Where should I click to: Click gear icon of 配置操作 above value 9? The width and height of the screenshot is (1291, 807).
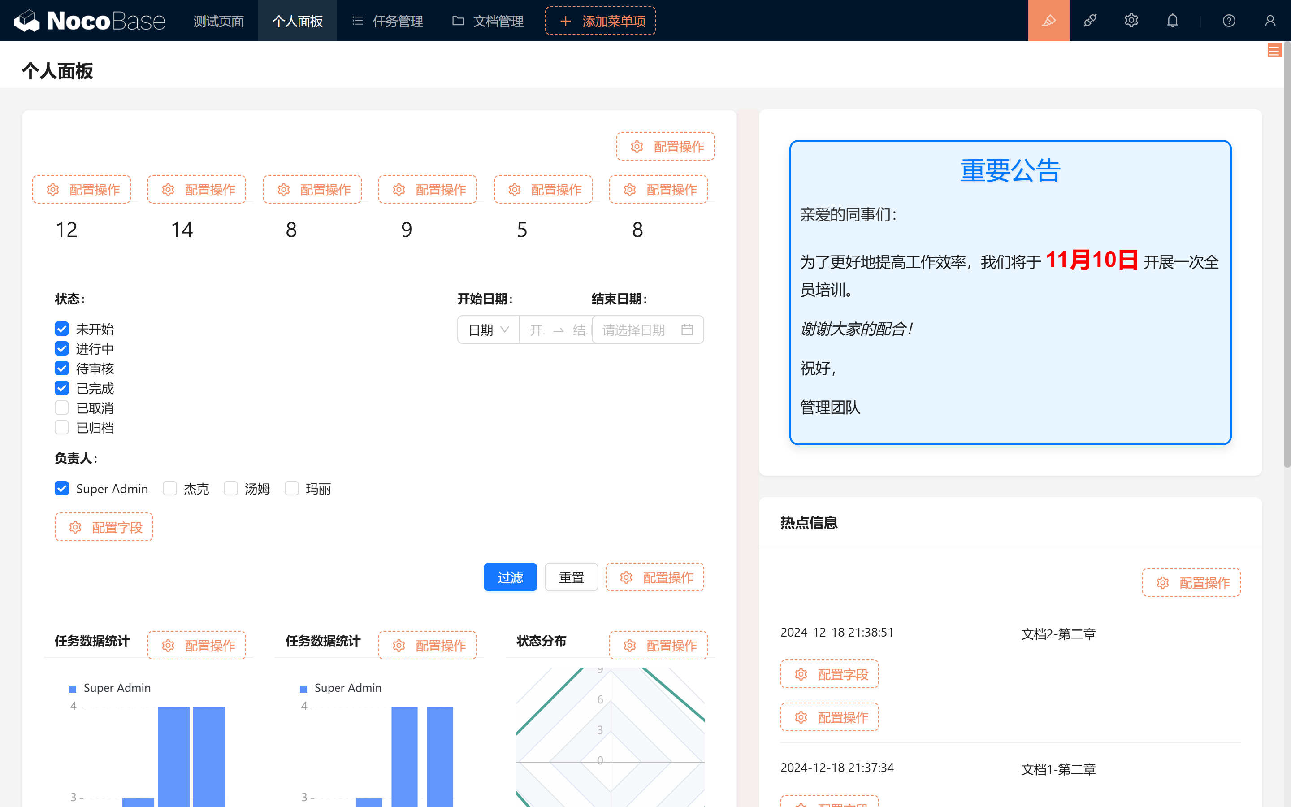[399, 190]
